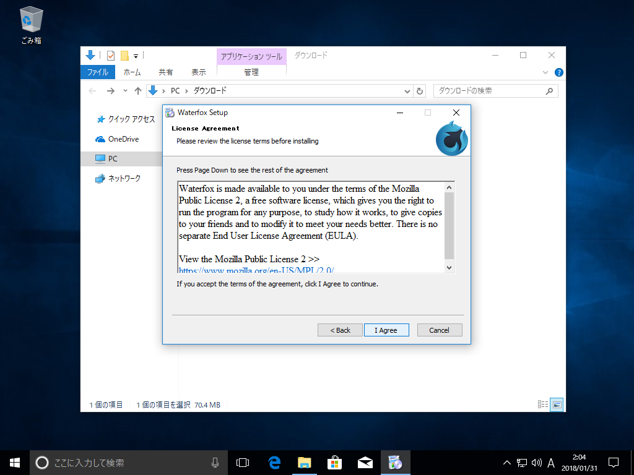Minimize the Waterfox Setup dialog
This screenshot has width=634, height=475.
[400, 113]
